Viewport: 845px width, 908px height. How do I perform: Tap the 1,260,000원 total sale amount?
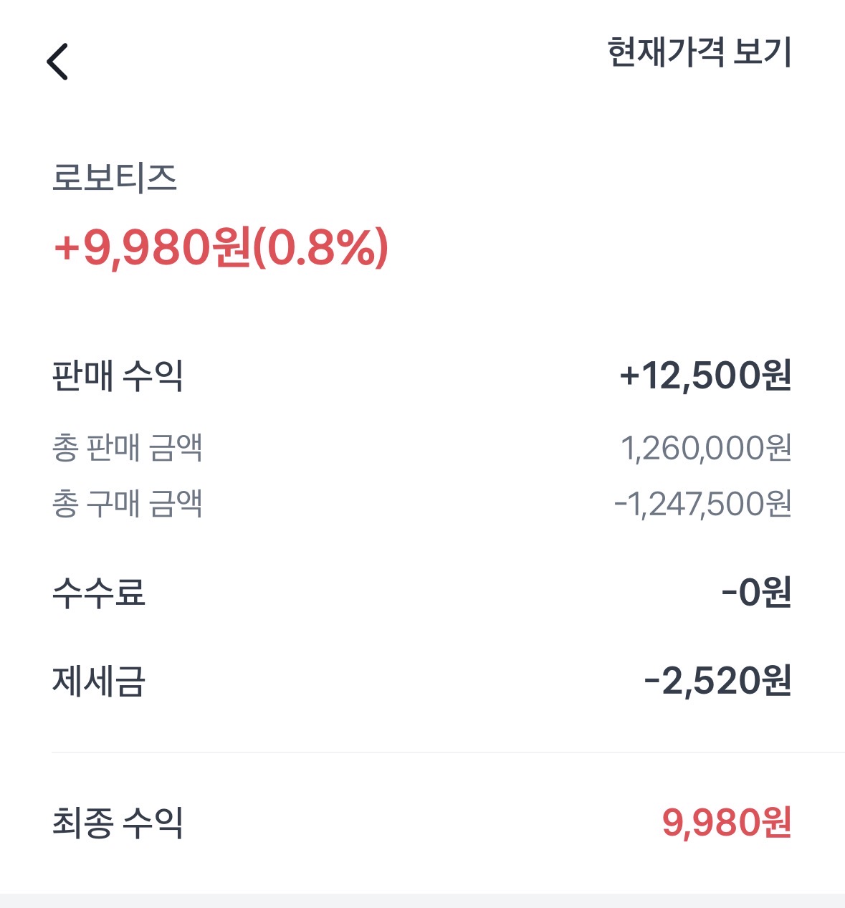click(706, 448)
